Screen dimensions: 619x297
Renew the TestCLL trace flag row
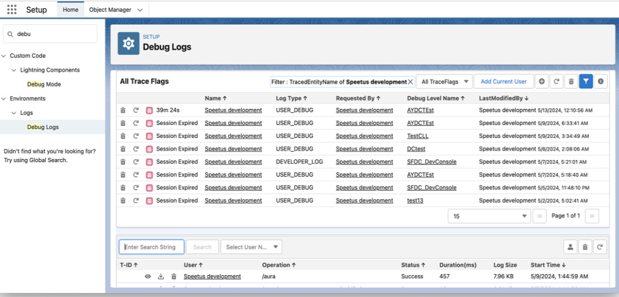click(136, 136)
